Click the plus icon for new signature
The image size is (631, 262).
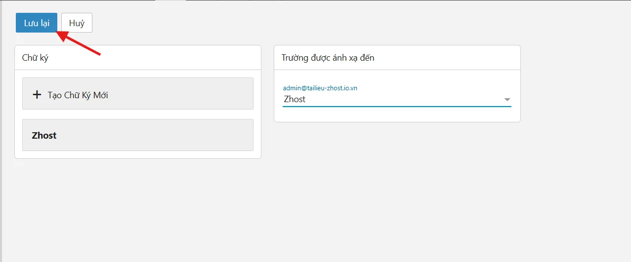[37, 95]
